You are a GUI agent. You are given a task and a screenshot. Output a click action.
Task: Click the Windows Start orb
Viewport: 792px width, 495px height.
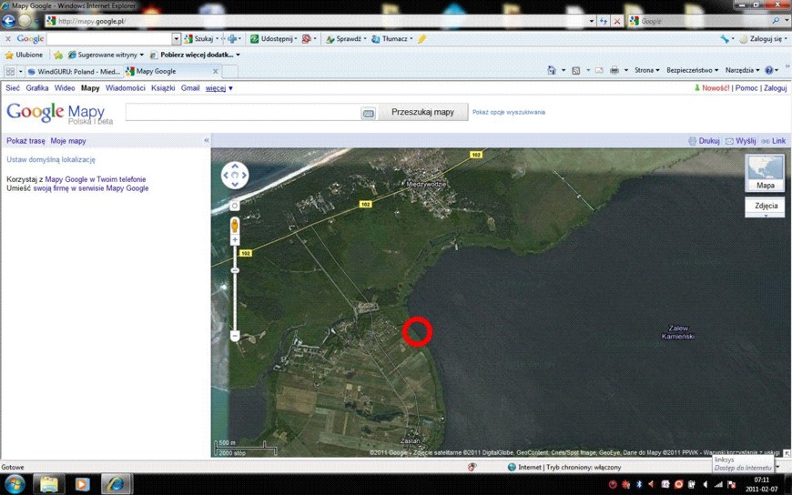14,484
